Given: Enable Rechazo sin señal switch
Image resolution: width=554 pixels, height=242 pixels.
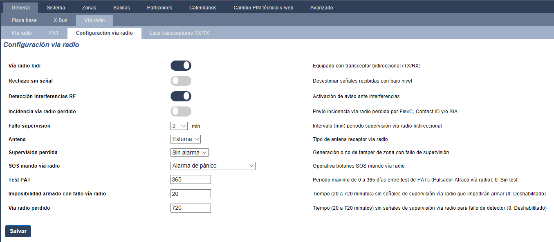Looking at the screenshot, I should pyautogui.click(x=181, y=81).
